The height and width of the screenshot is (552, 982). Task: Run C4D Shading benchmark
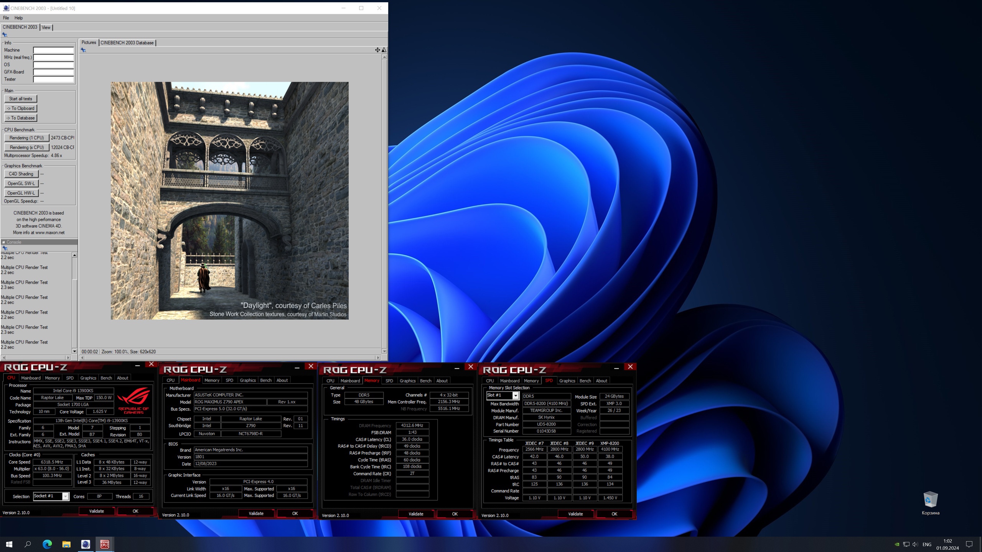point(21,174)
